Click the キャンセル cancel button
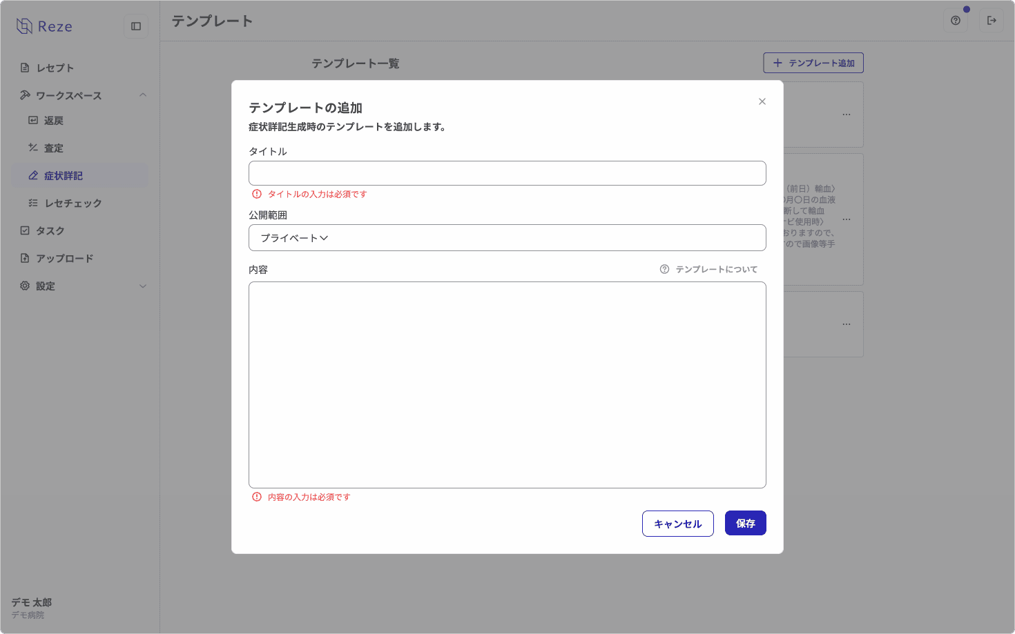This screenshot has width=1015, height=634. pyautogui.click(x=677, y=523)
